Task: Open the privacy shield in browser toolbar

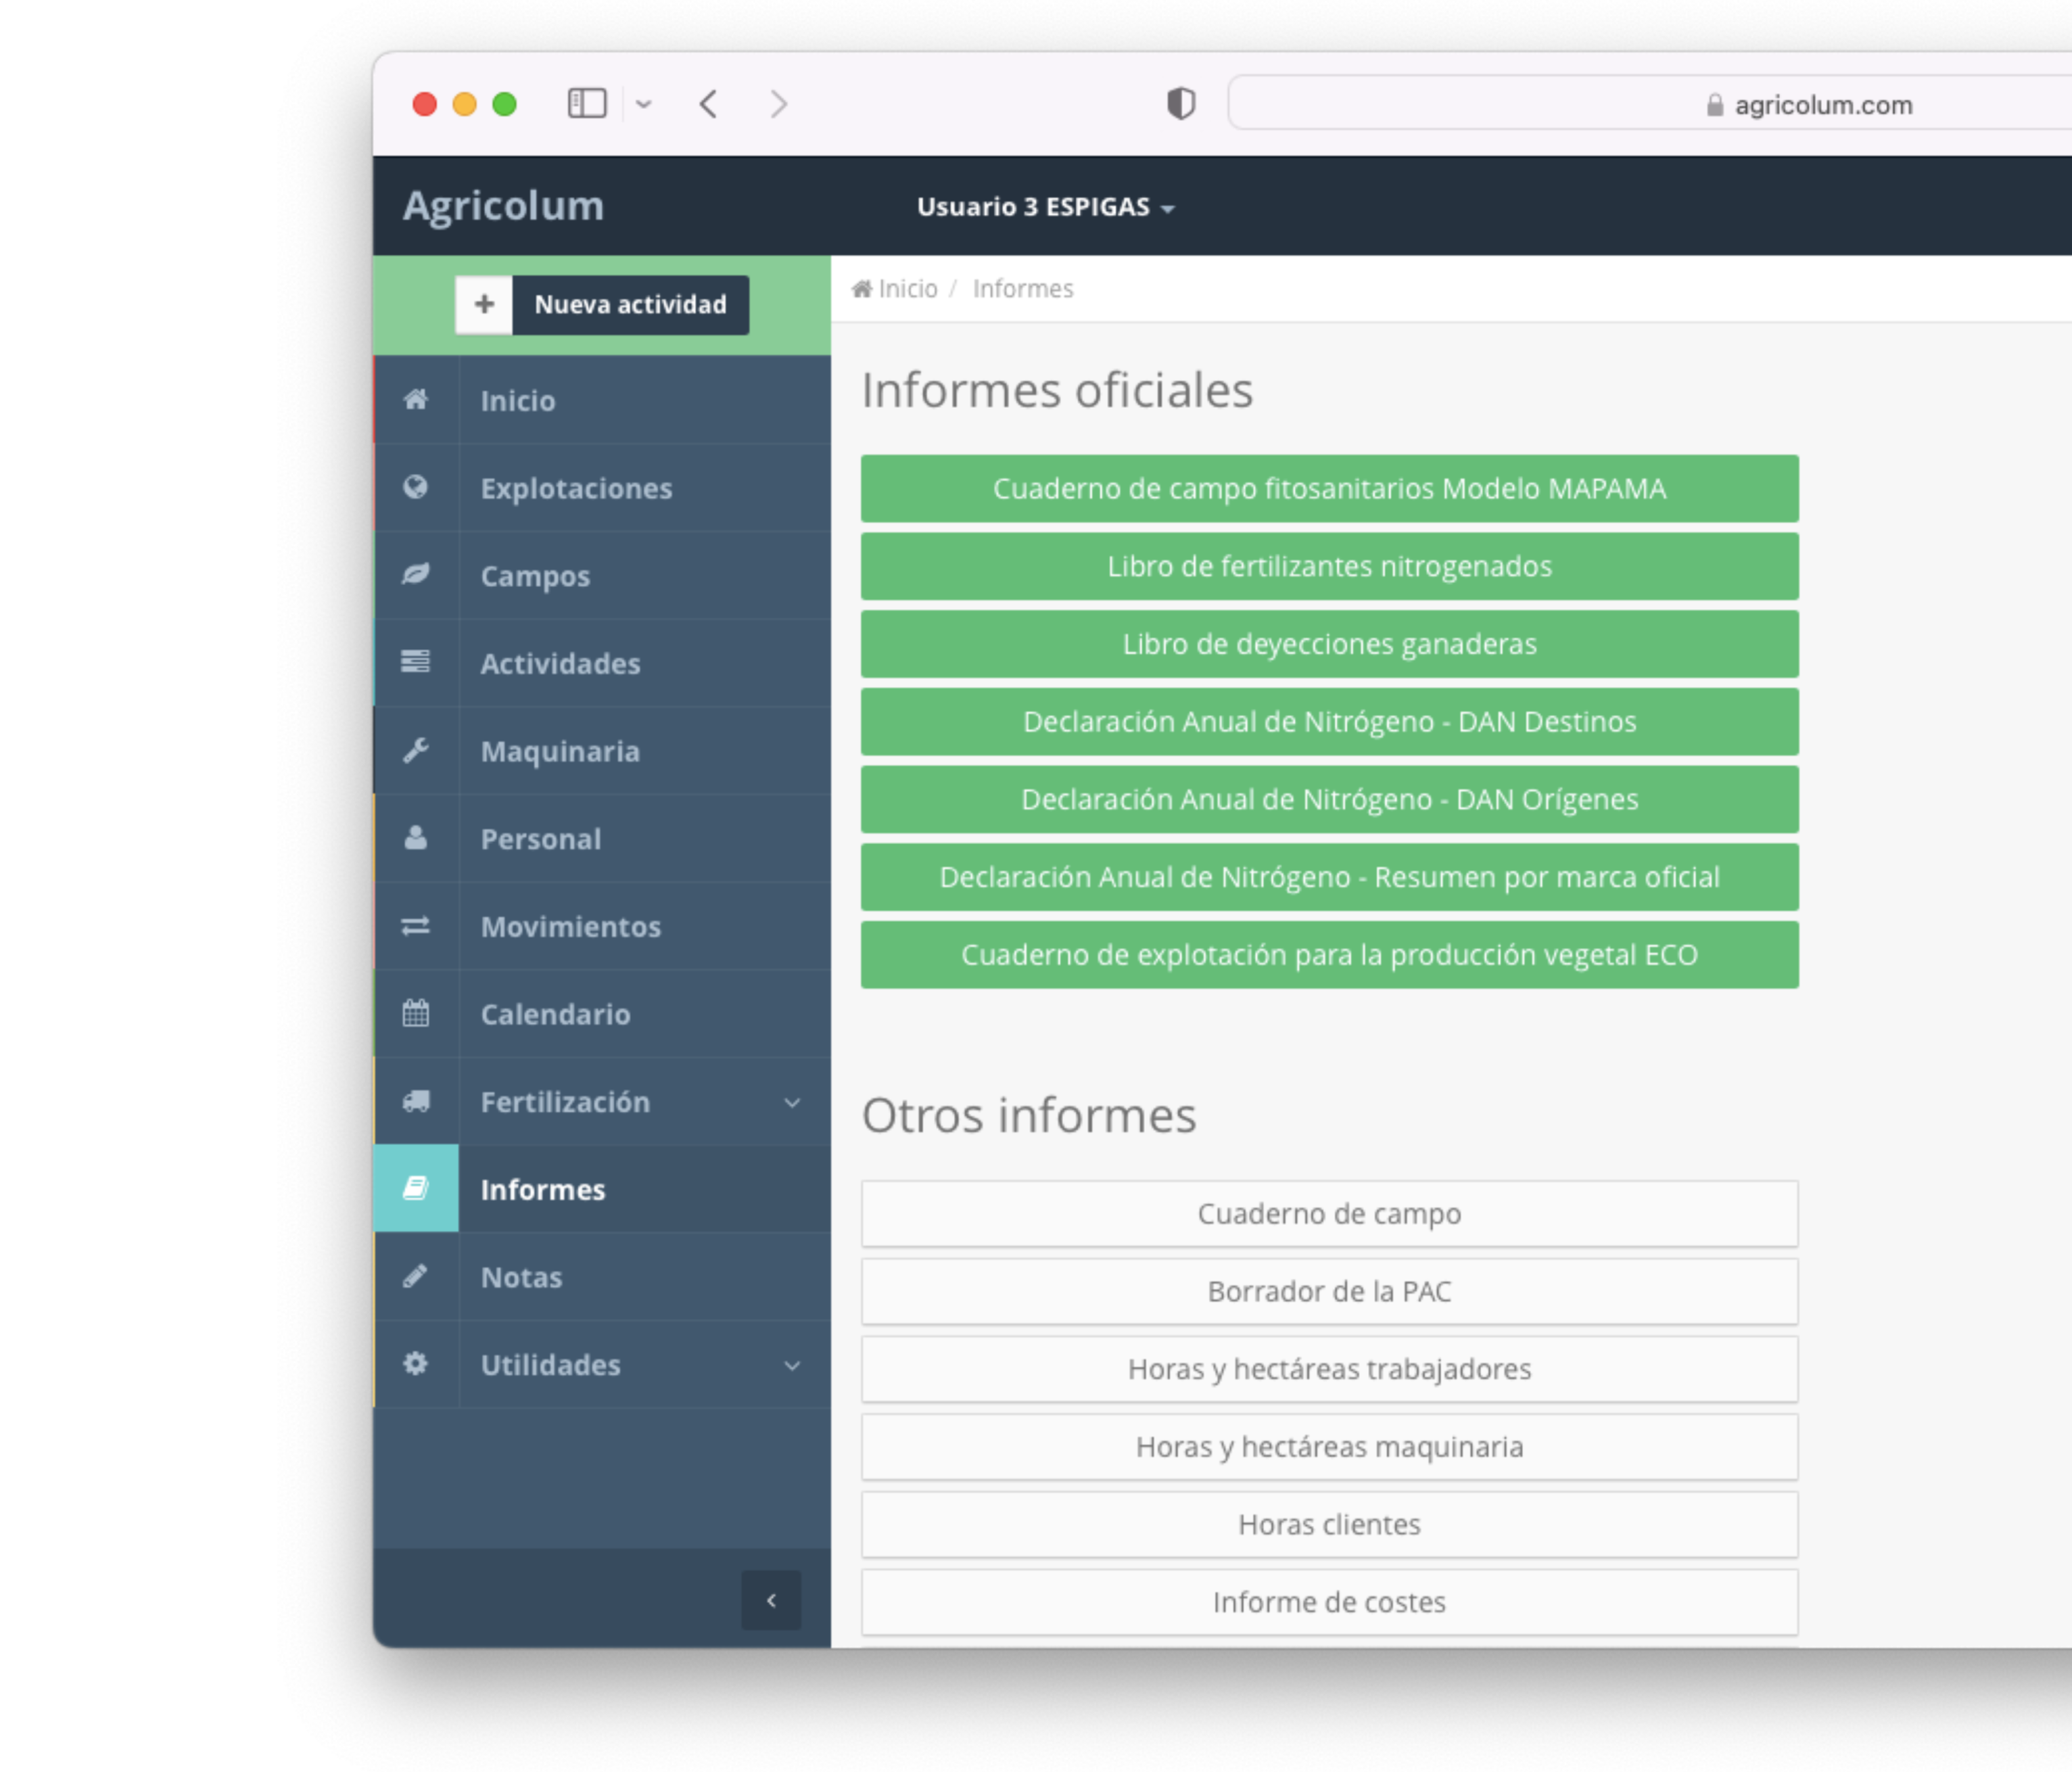Action: [1181, 104]
